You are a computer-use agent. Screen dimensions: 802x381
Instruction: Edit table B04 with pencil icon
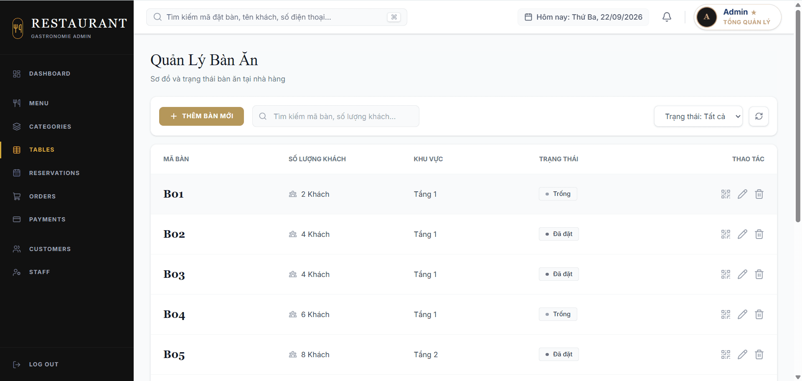742,315
